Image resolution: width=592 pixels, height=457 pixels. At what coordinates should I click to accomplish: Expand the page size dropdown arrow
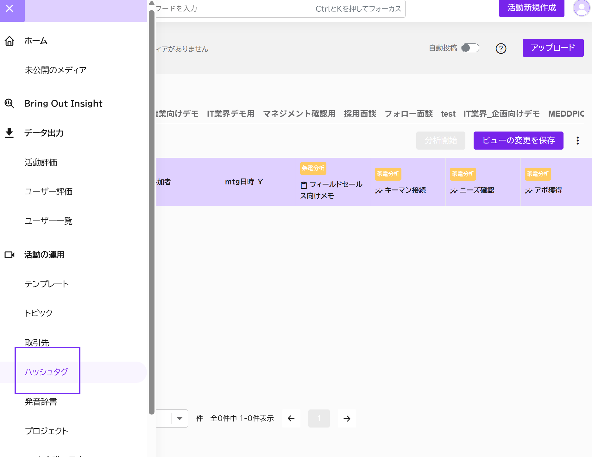click(179, 418)
